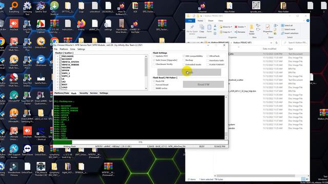The width and height of the screenshot is (328, 184).
Task: Expand the LOGO partition tree row
Action: [57, 87]
